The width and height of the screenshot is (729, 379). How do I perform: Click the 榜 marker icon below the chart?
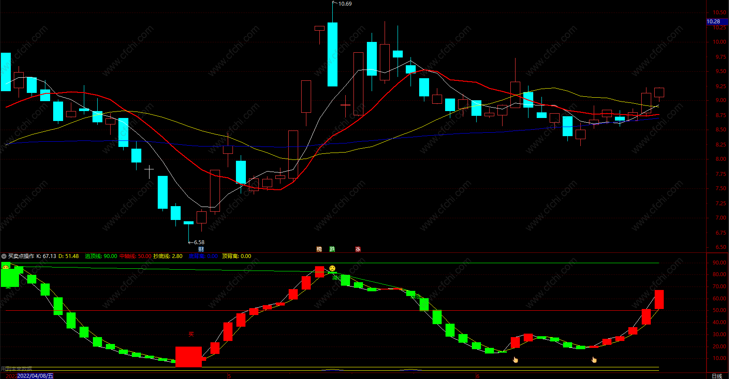(319, 249)
